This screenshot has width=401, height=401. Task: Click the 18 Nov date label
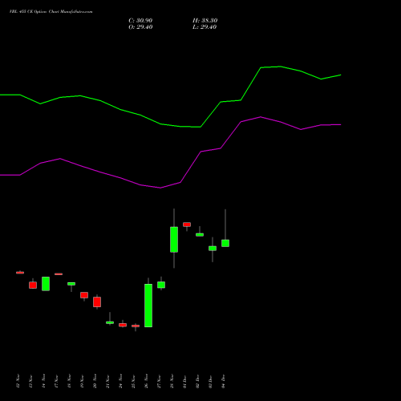69,381
